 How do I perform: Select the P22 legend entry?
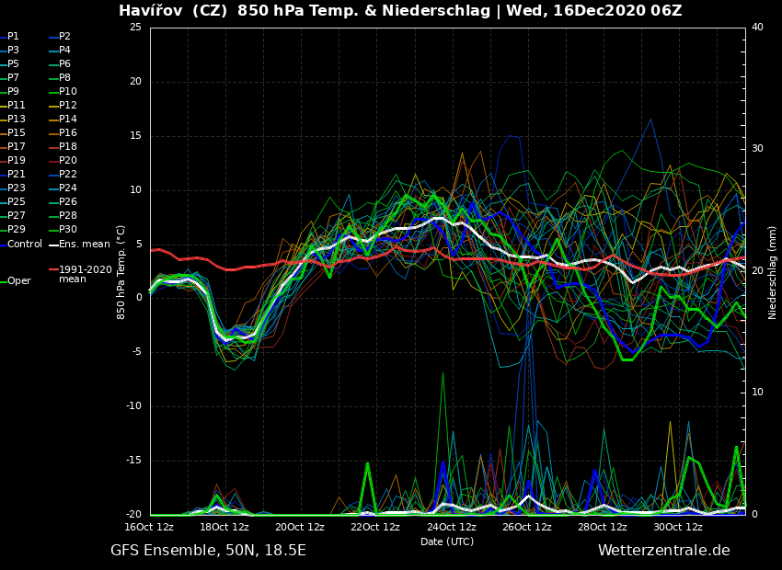[x=68, y=175]
